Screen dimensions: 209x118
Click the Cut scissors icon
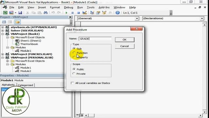point(27,13)
